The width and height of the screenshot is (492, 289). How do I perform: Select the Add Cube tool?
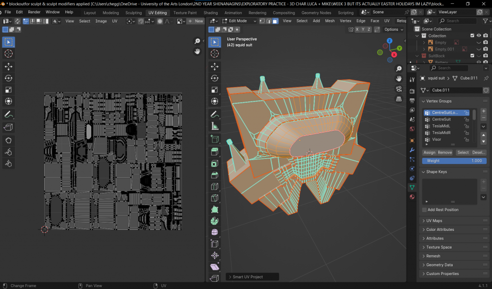pyautogui.click(x=215, y=139)
